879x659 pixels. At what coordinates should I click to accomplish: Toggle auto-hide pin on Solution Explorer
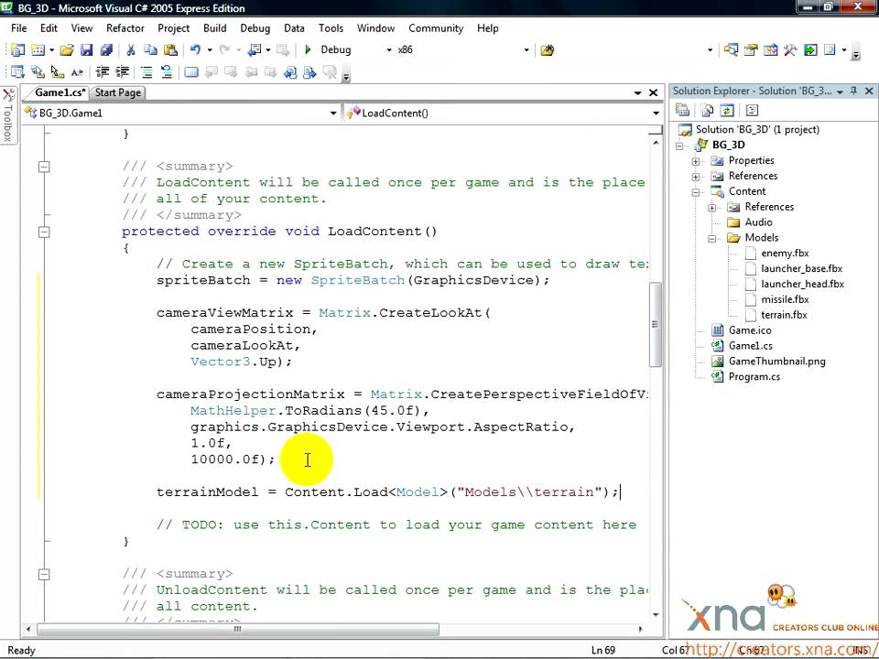853,91
